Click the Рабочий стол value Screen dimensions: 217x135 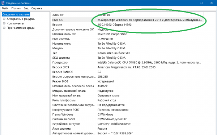107,100
